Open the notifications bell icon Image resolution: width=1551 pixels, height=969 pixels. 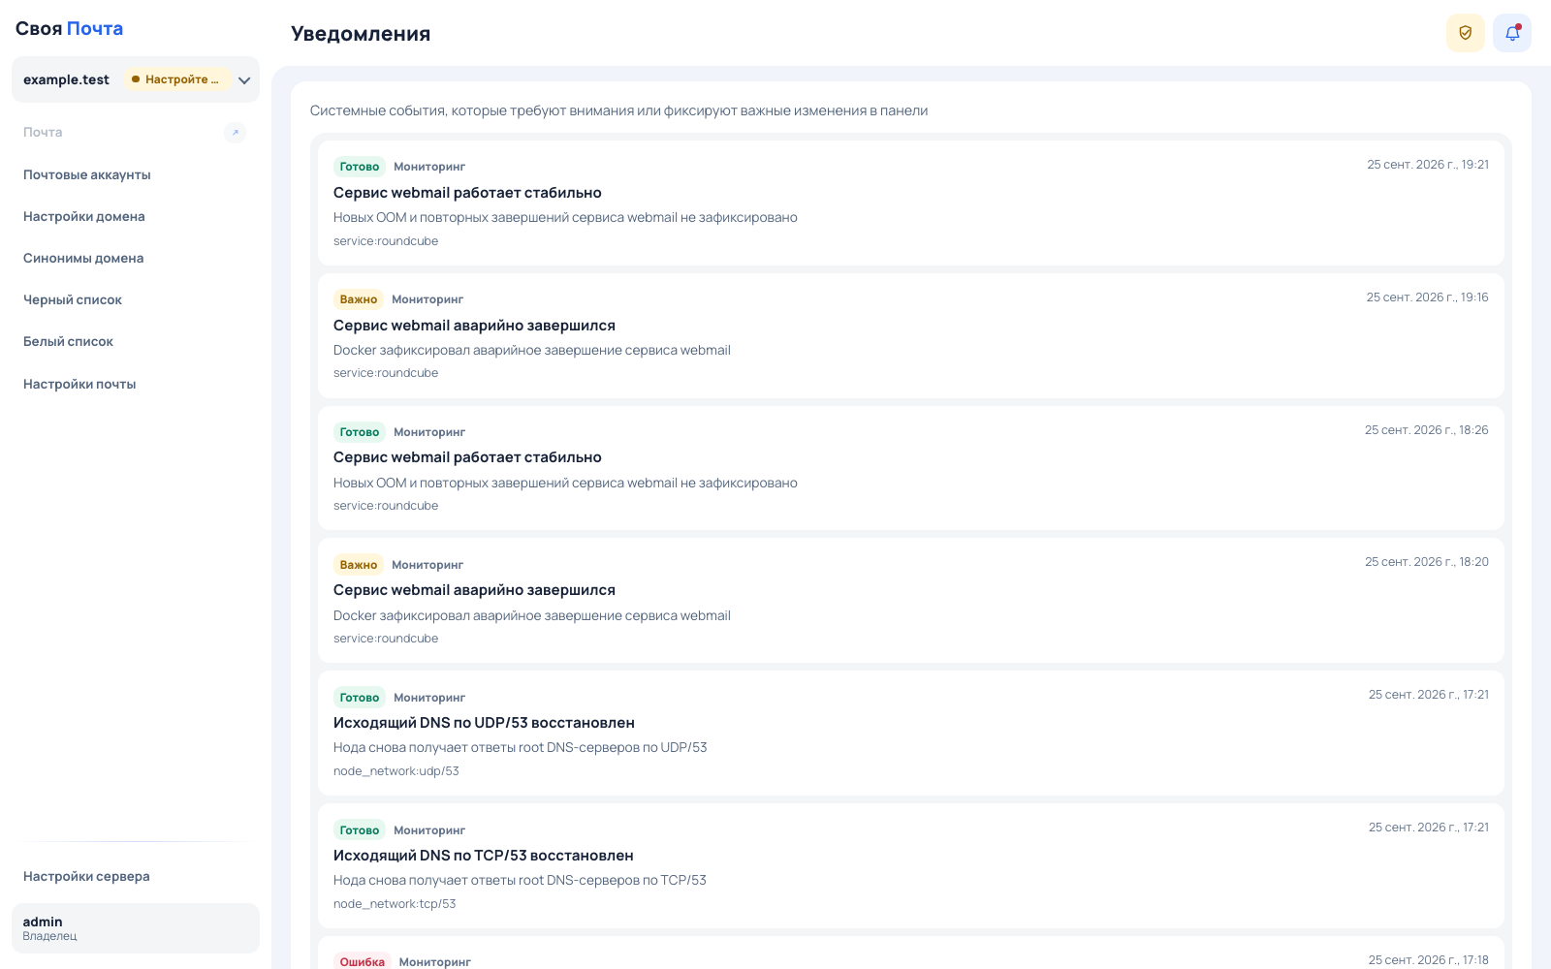pos(1511,33)
